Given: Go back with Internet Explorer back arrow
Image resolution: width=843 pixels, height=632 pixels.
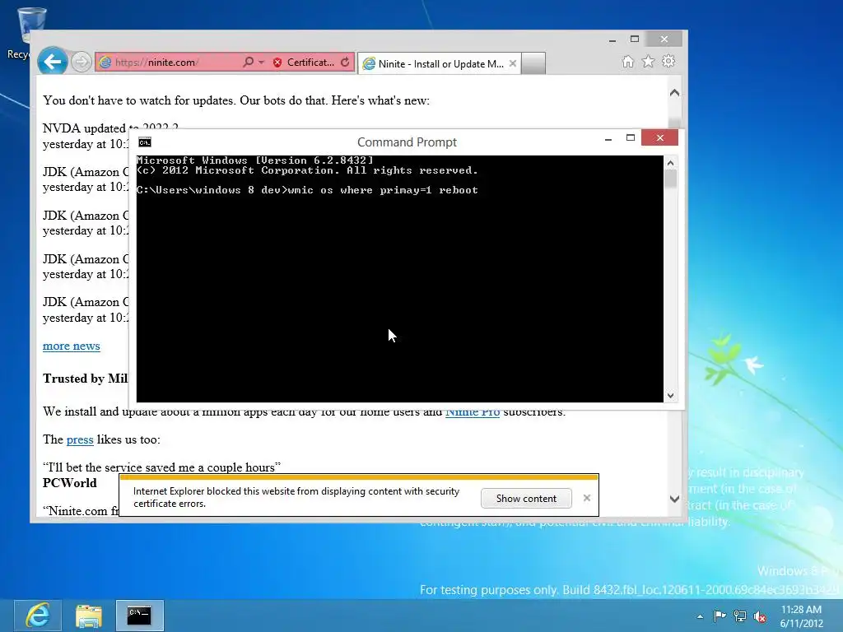Looking at the screenshot, I should point(52,62).
